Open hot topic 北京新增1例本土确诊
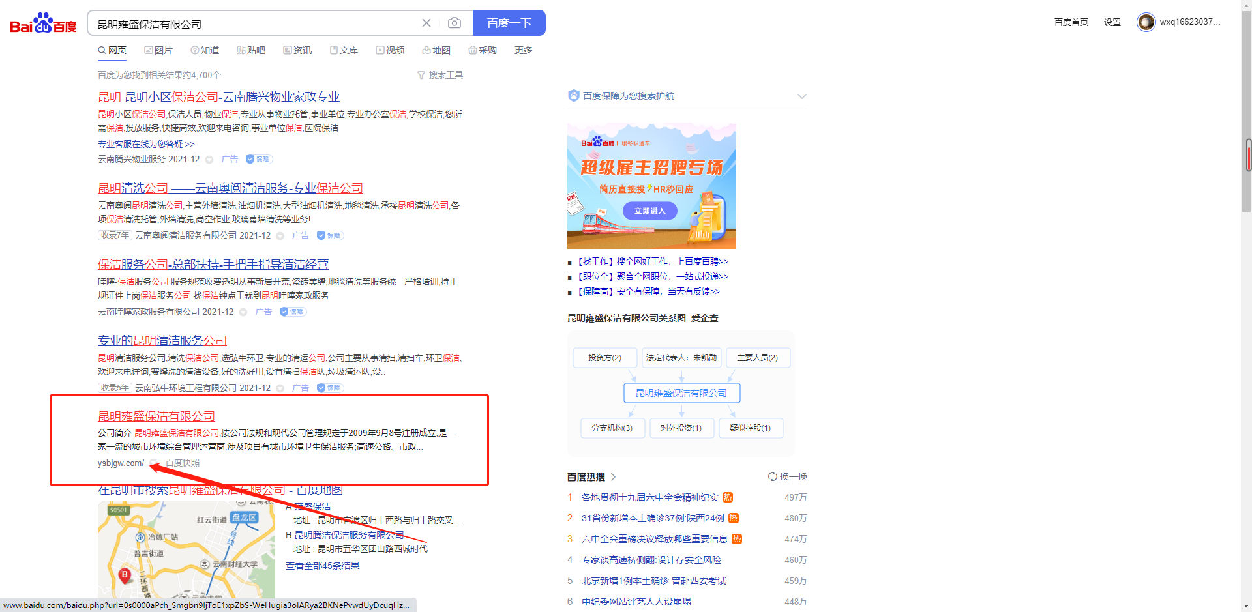 (653, 581)
